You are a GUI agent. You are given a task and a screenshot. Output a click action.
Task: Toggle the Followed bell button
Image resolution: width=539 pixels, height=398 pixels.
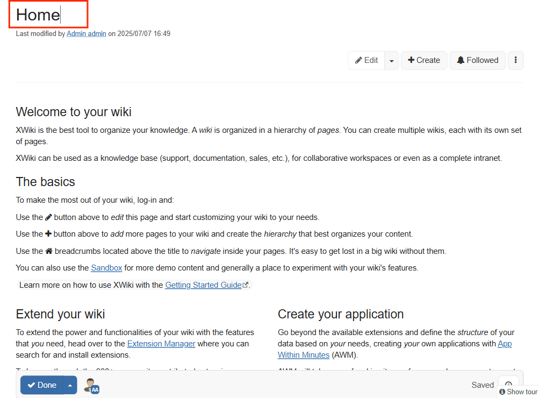click(477, 60)
